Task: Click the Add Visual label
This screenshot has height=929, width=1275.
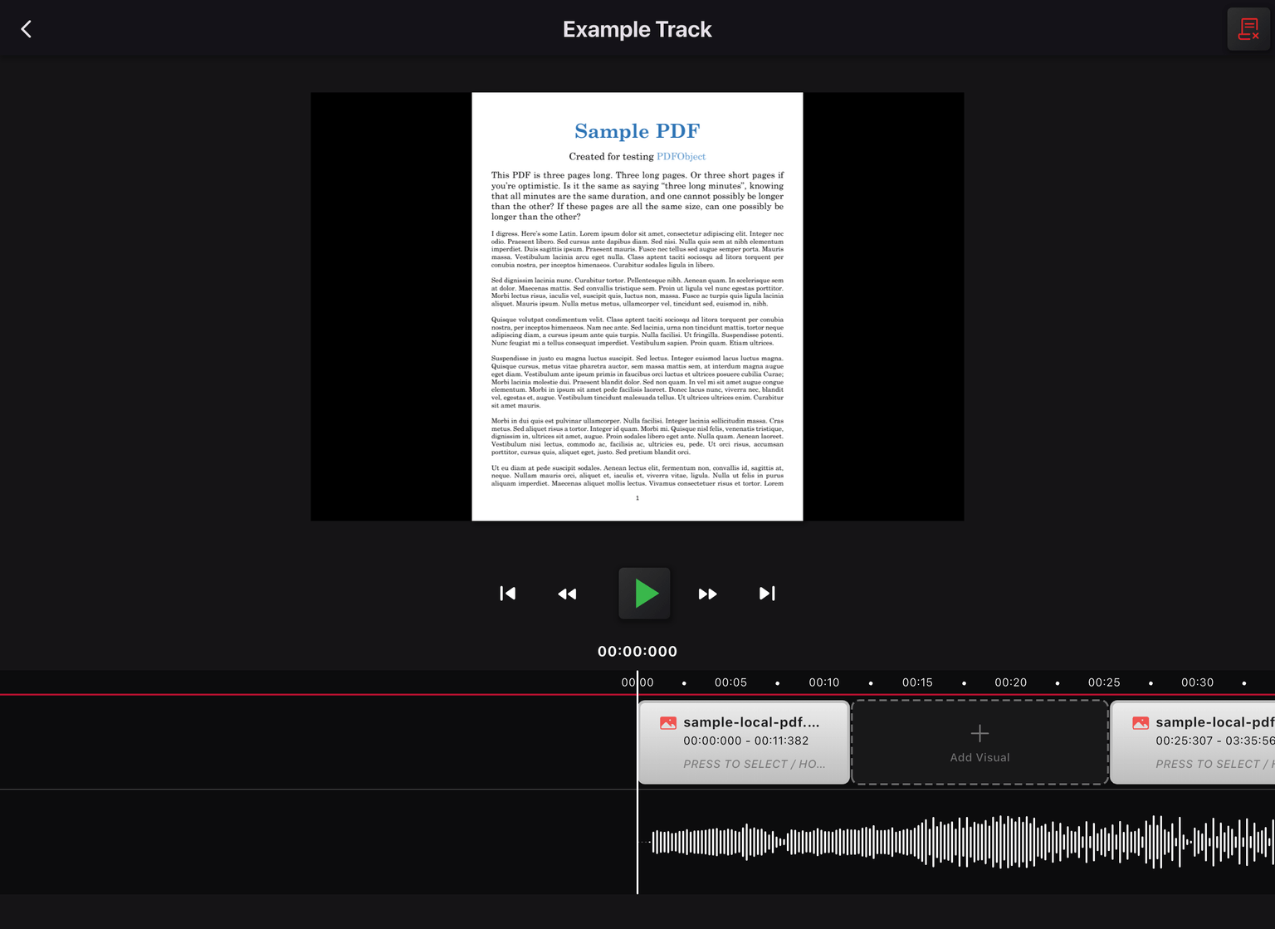Action: (979, 757)
